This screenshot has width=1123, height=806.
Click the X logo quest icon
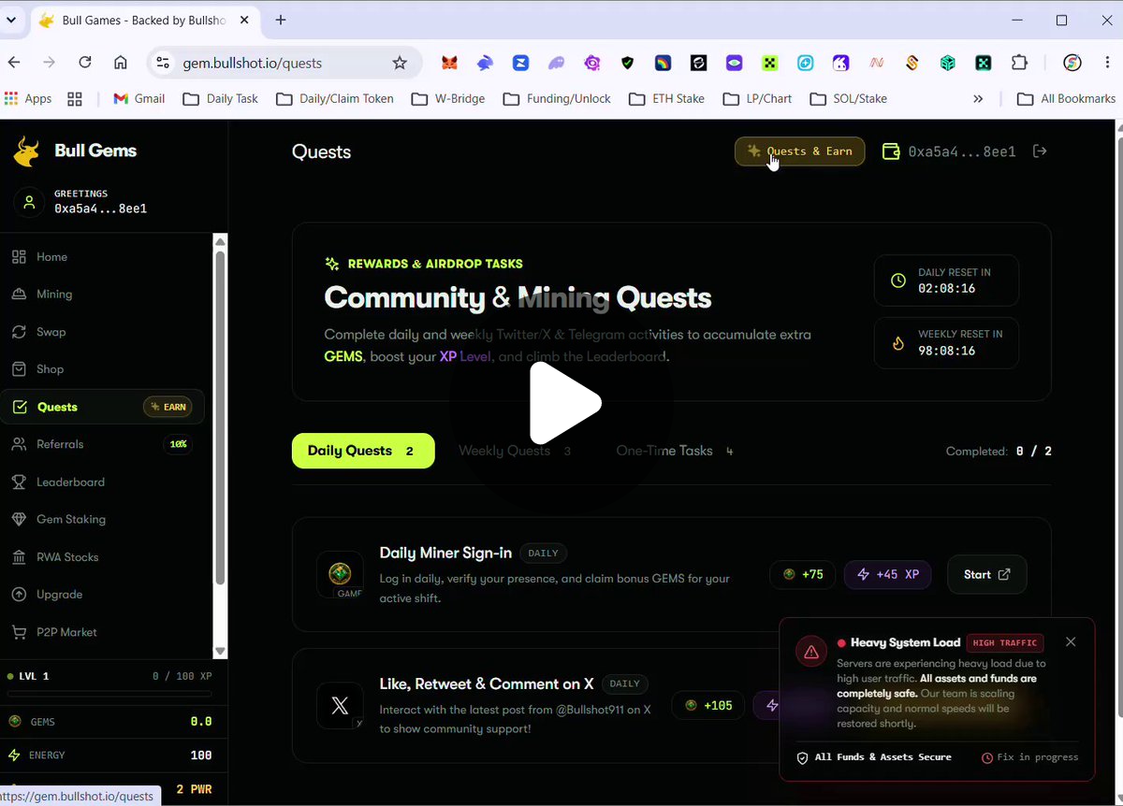click(x=340, y=706)
